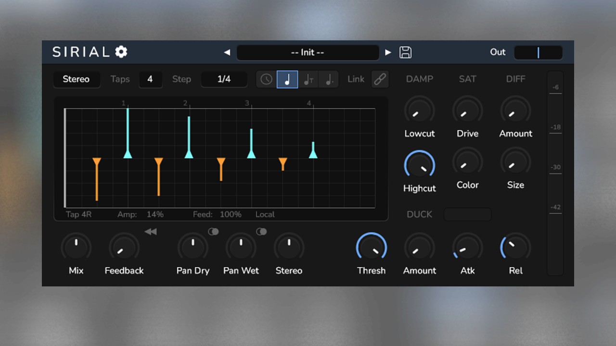The image size is (616, 346).
Task: Click the Taps value 4
Action: pos(150,79)
